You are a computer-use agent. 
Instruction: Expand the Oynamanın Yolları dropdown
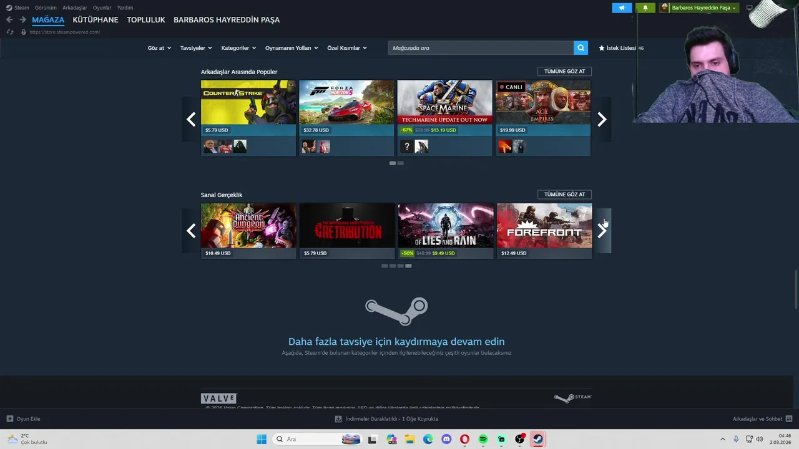pyautogui.click(x=292, y=48)
